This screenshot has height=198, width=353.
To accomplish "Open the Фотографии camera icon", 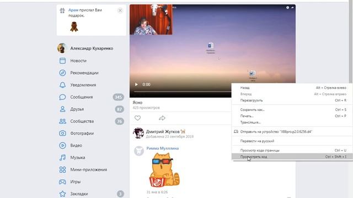I will point(62,133).
